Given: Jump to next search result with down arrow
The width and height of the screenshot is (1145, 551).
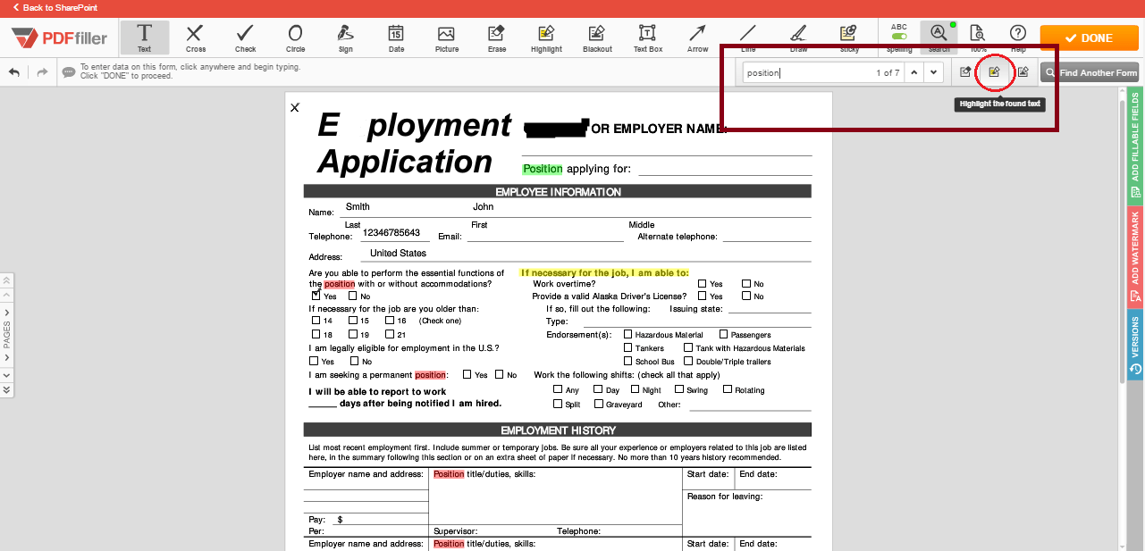Looking at the screenshot, I should [933, 71].
